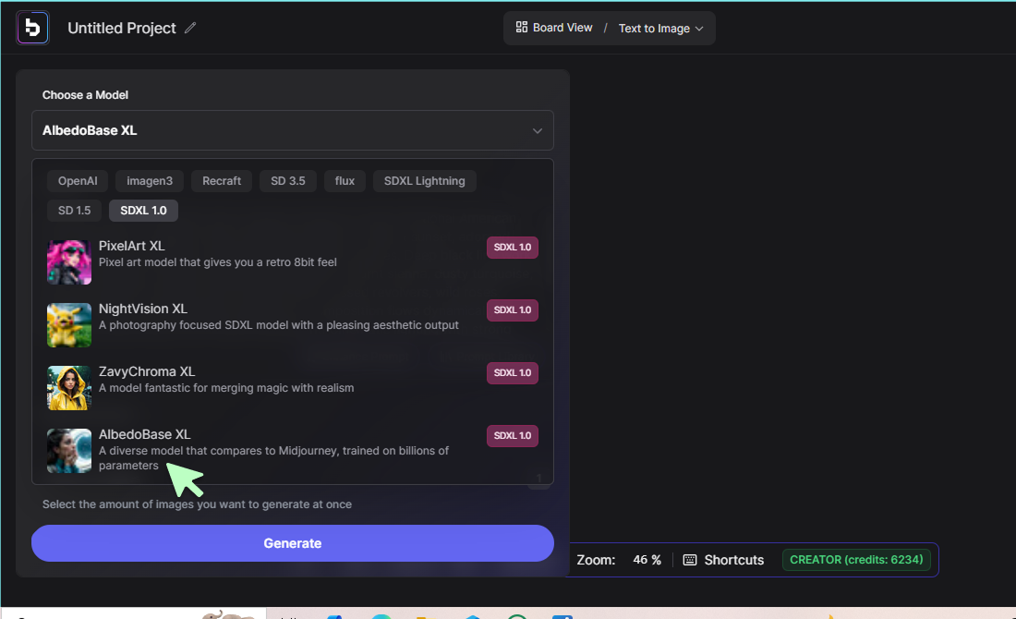Click the app logo icon at top left
Viewport: 1016px width, 619px height.
click(32, 28)
